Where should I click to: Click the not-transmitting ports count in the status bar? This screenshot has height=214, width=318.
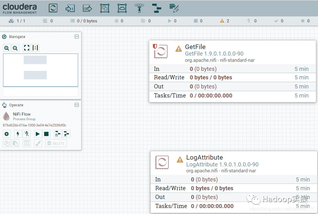point(146,21)
